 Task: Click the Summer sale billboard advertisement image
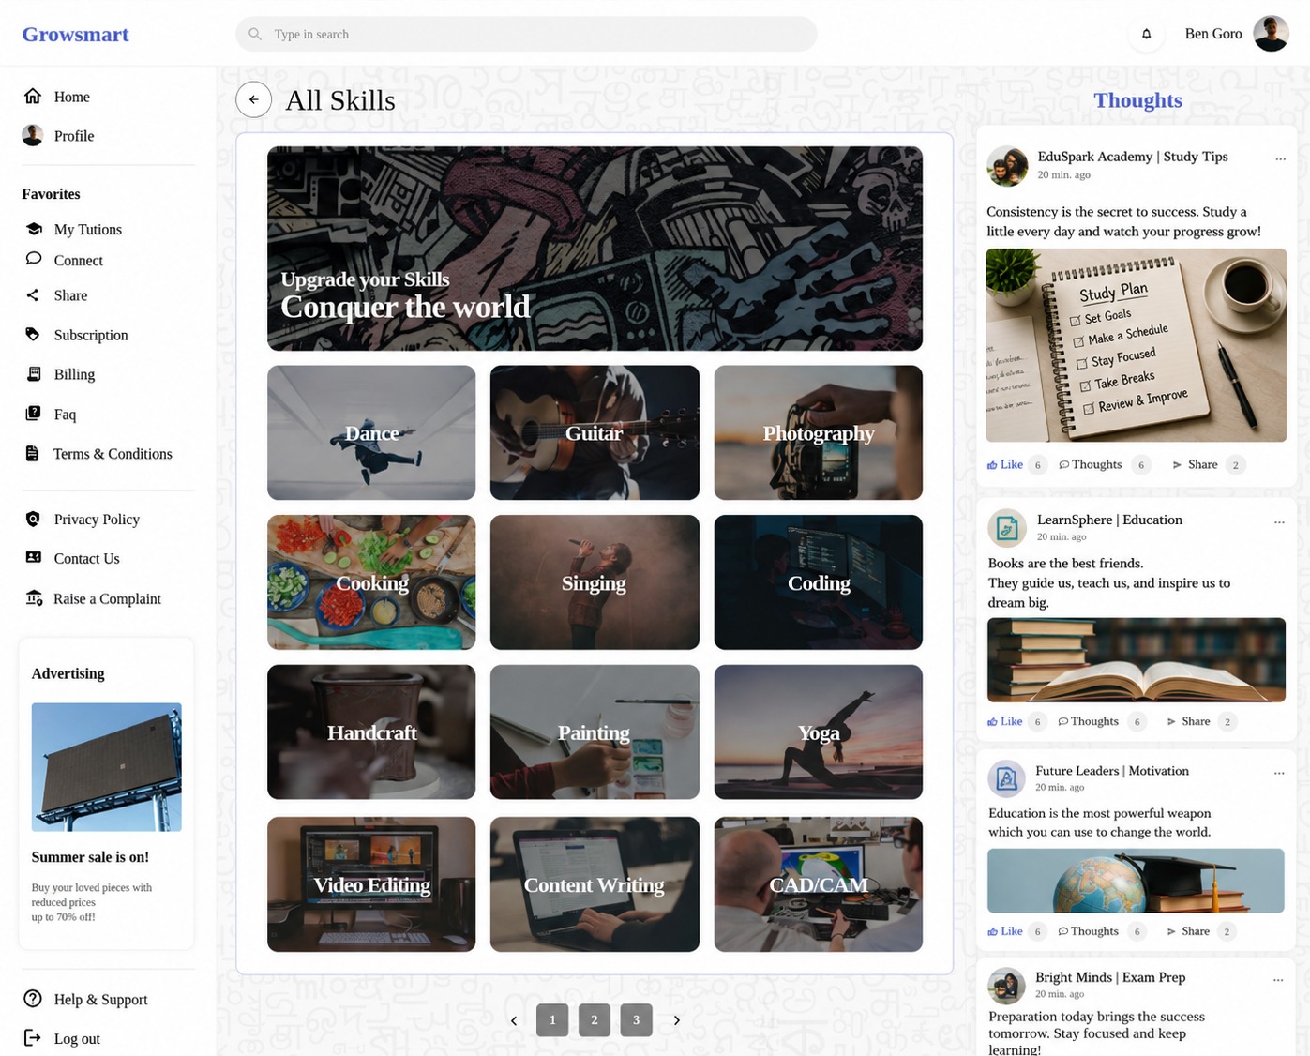[107, 767]
